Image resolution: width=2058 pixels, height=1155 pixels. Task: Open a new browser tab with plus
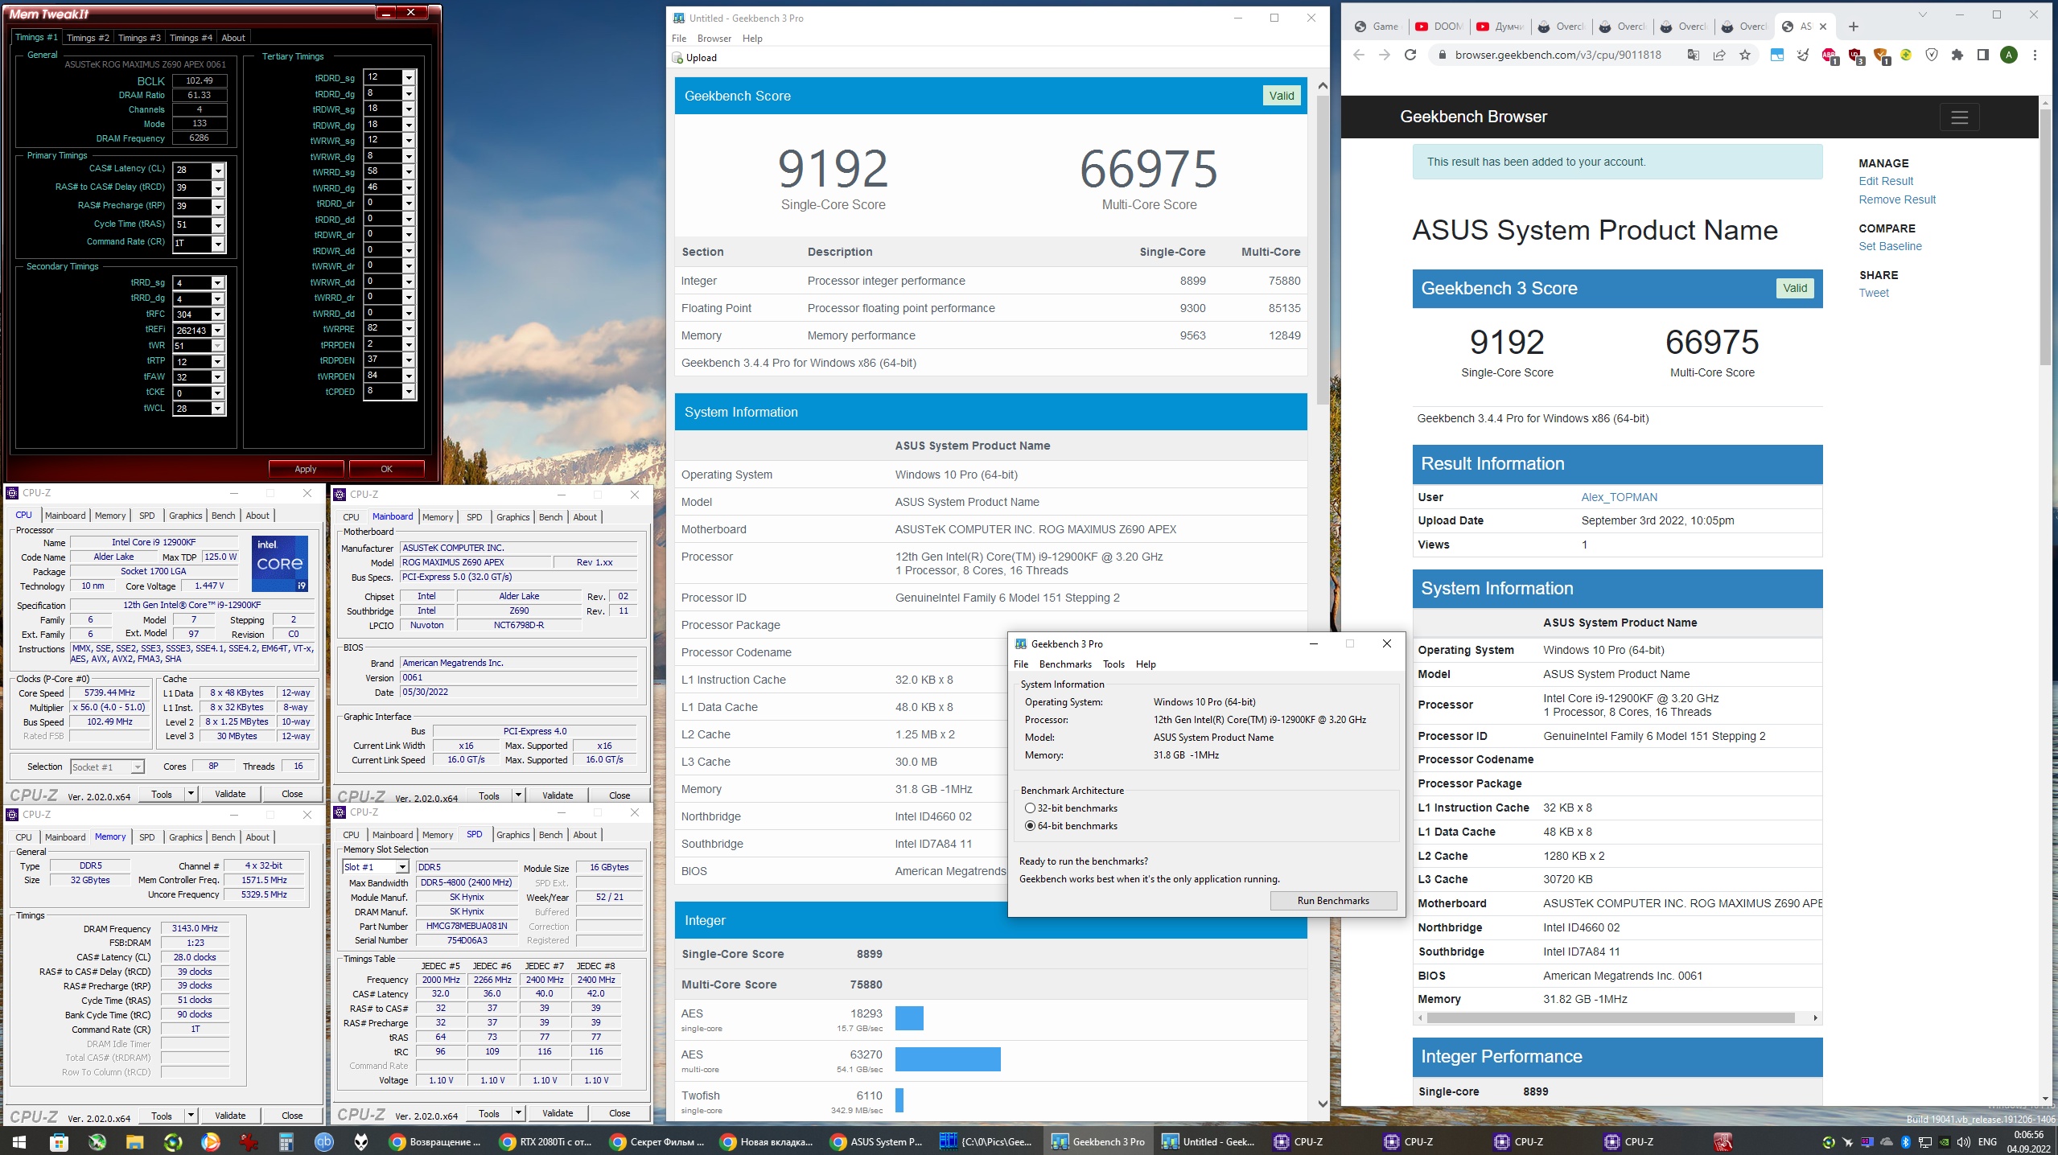(x=1854, y=27)
